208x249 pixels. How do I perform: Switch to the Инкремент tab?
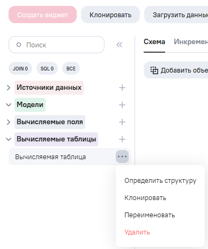[x=191, y=42]
